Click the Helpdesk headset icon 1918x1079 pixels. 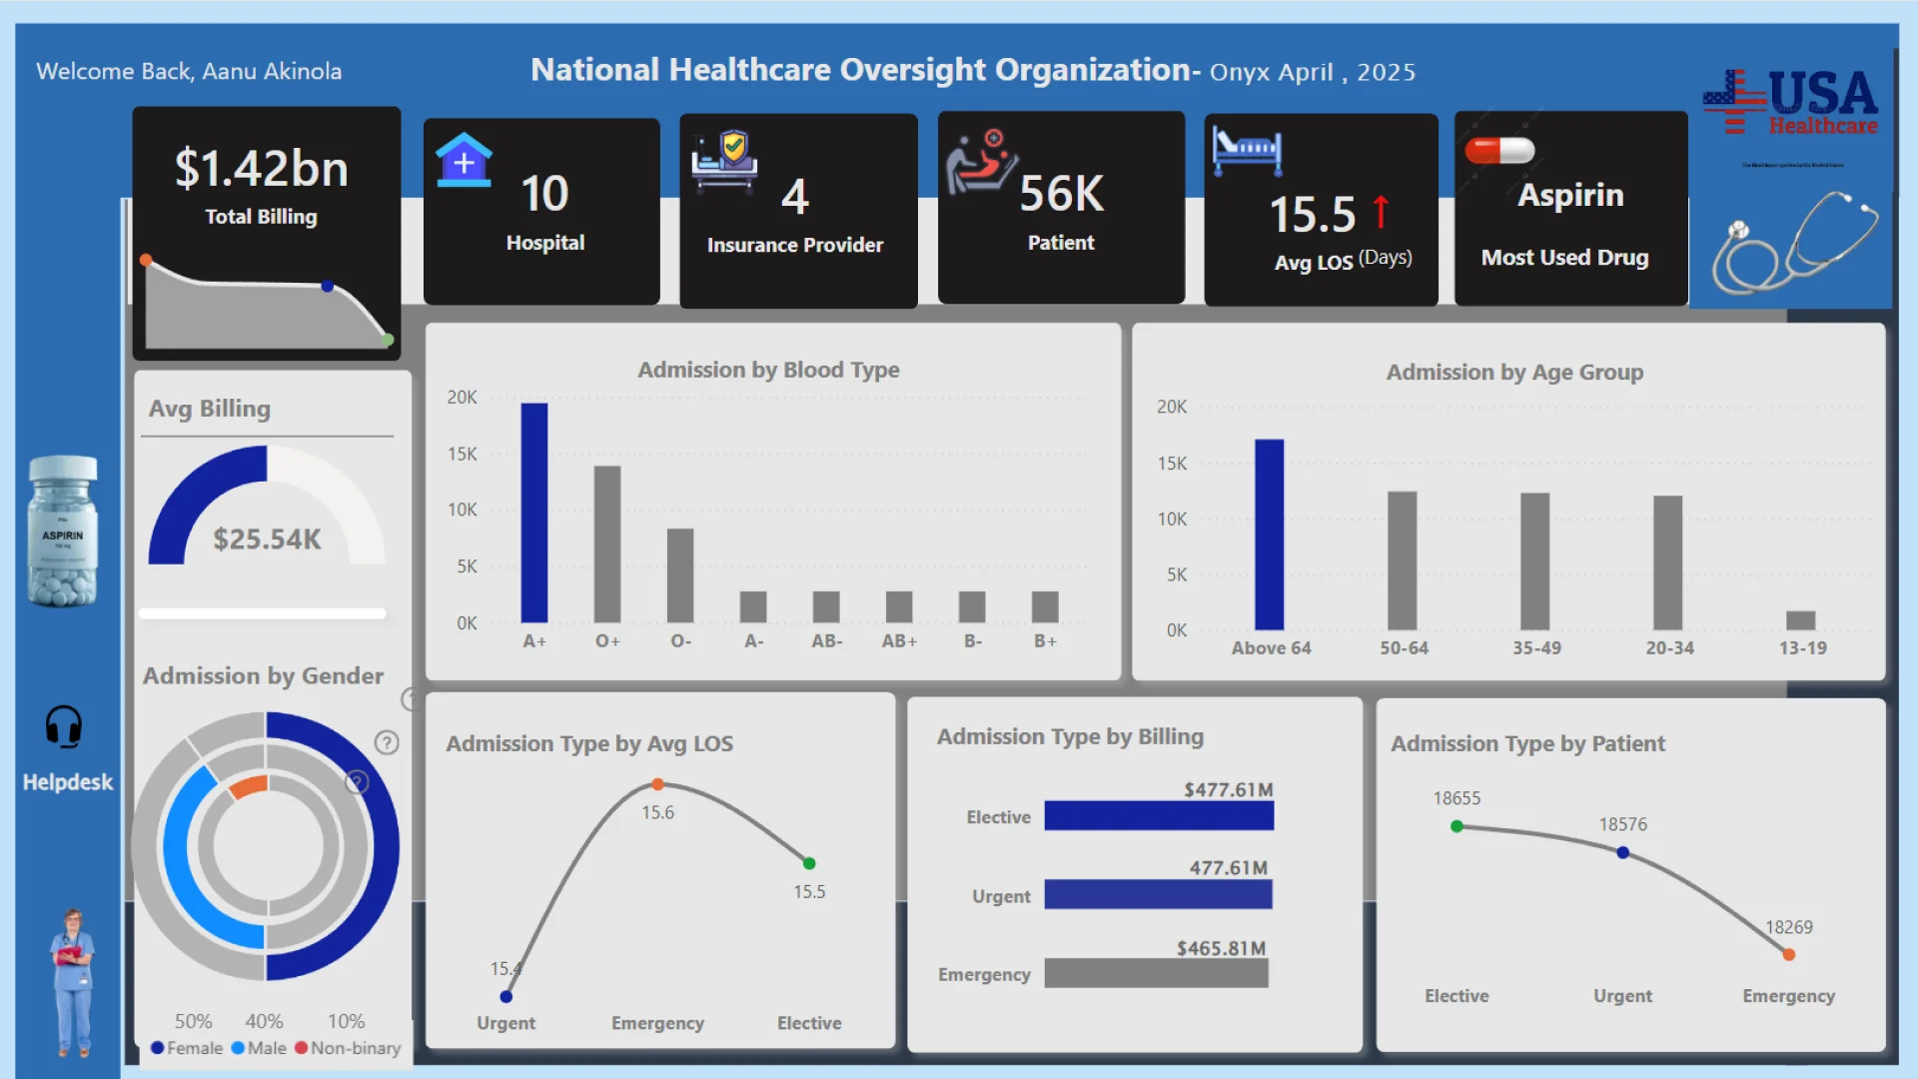(64, 726)
